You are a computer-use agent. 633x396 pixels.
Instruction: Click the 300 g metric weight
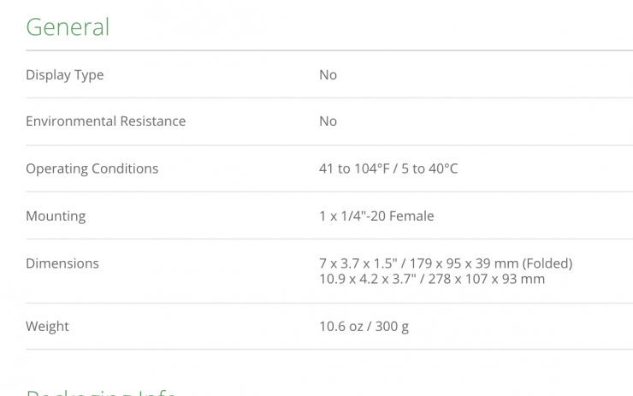(x=393, y=327)
